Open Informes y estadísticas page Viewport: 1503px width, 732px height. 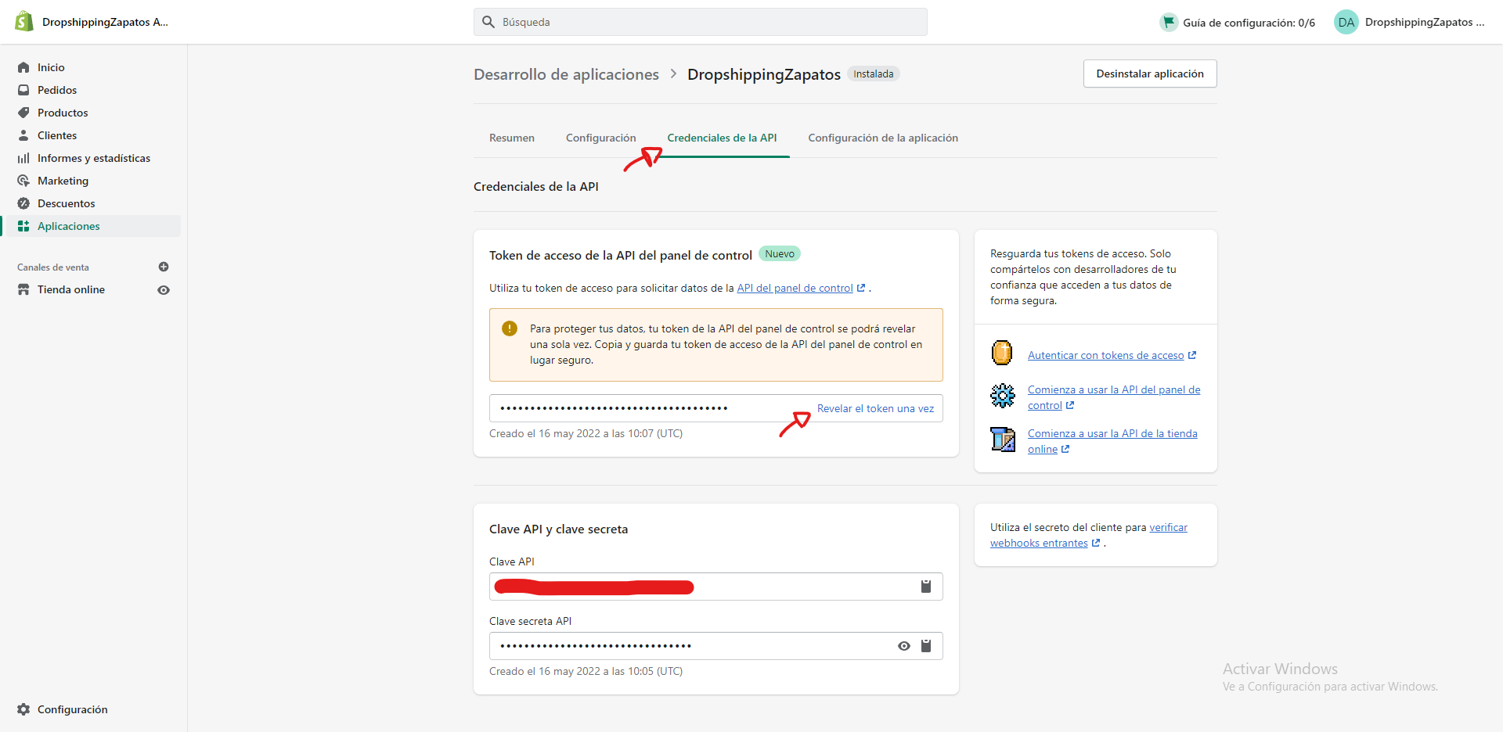[x=93, y=158]
